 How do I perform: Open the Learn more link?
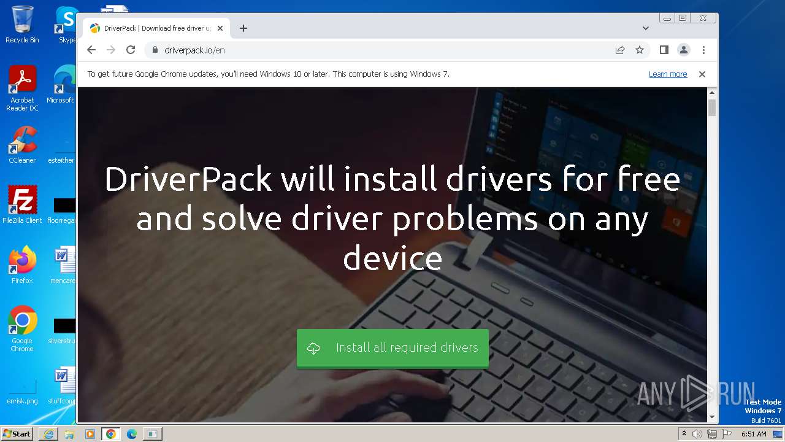tap(668, 74)
